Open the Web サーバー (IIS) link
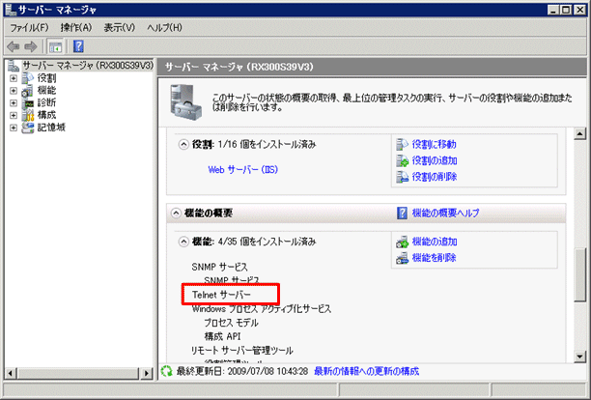Image resolution: width=591 pixels, height=400 pixels. coord(243,170)
